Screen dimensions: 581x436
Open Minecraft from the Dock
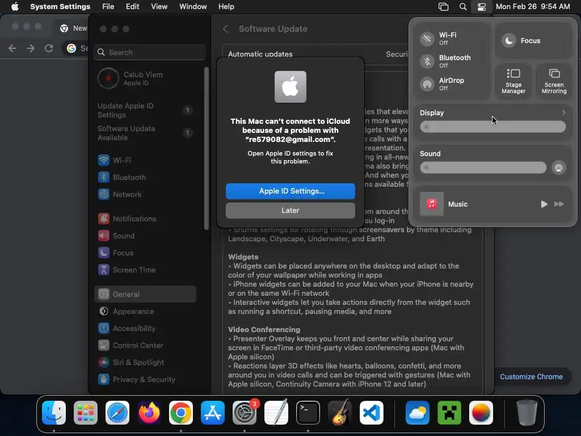click(x=449, y=413)
